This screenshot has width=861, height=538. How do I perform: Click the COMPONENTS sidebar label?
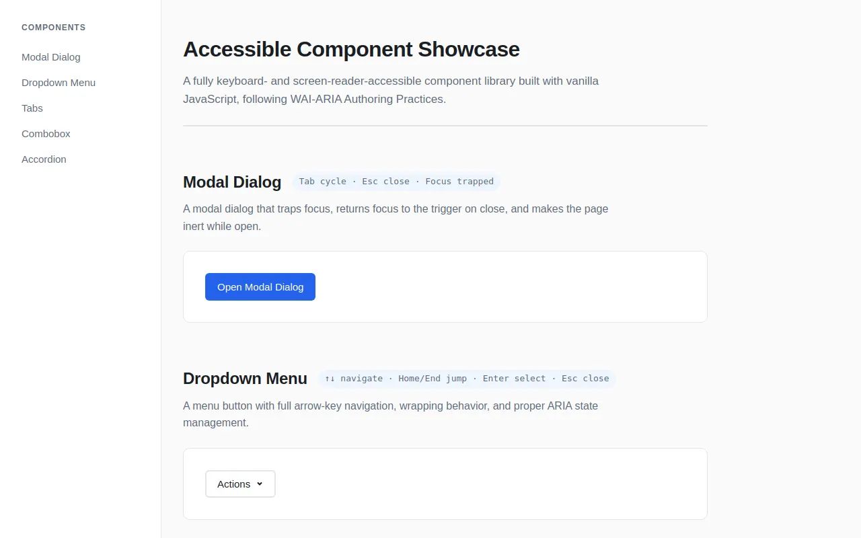click(54, 28)
